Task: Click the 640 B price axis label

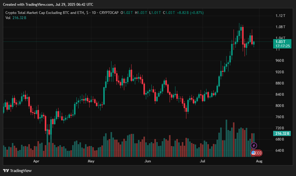Action: [280, 151]
